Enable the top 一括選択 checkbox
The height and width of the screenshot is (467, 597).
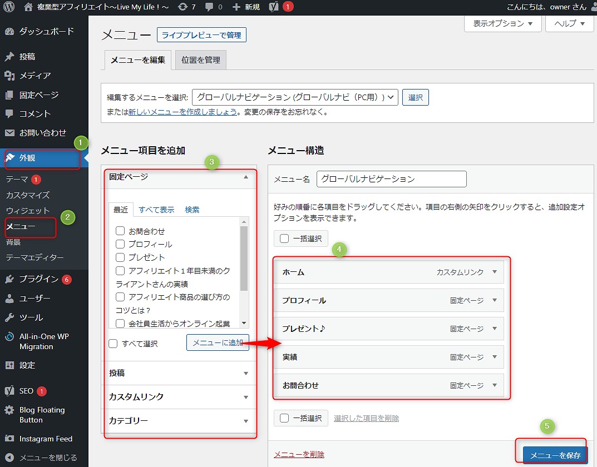(284, 239)
